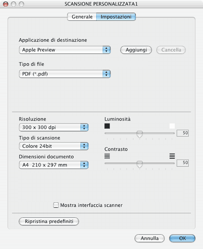
Task: Expand Dimensioni documento A4 dropdown
Action: (x=54, y=165)
